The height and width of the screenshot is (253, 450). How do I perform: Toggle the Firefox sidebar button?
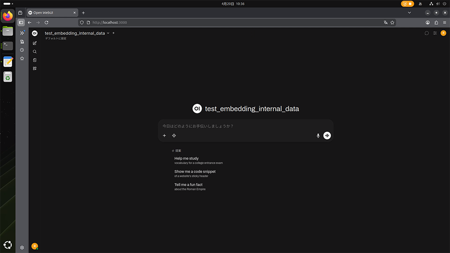coord(21,23)
